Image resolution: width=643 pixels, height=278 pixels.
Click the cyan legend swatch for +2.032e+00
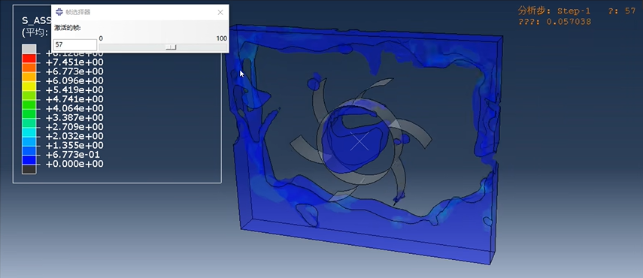[29, 132]
